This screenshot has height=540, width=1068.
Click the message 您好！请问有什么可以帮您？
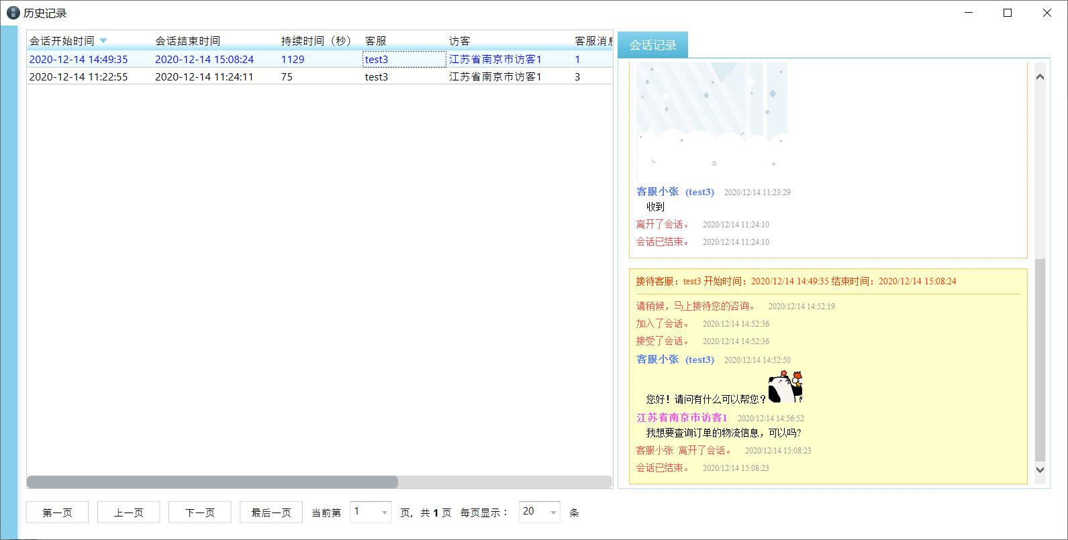point(706,399)
